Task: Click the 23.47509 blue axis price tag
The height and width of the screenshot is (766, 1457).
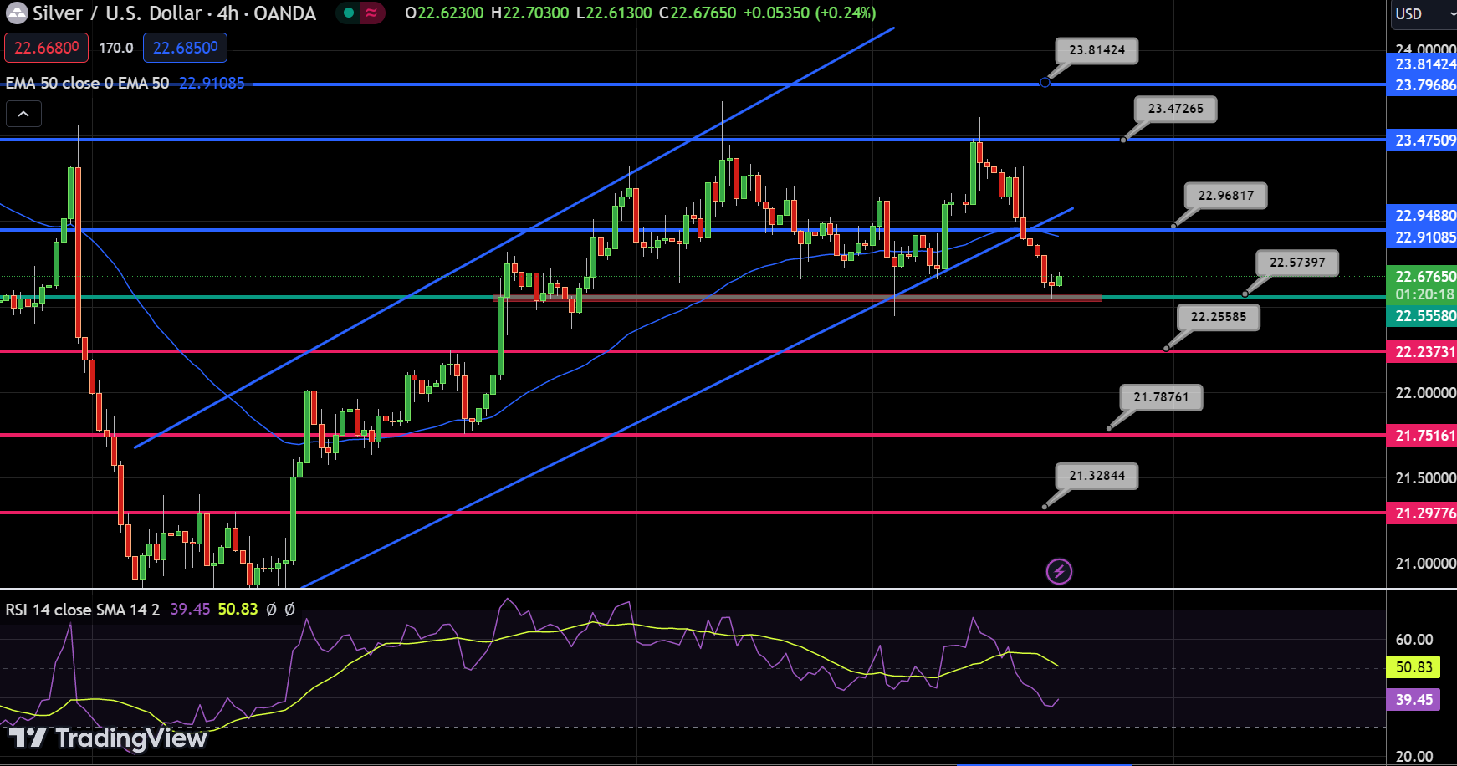Action: coord(1422,140)
